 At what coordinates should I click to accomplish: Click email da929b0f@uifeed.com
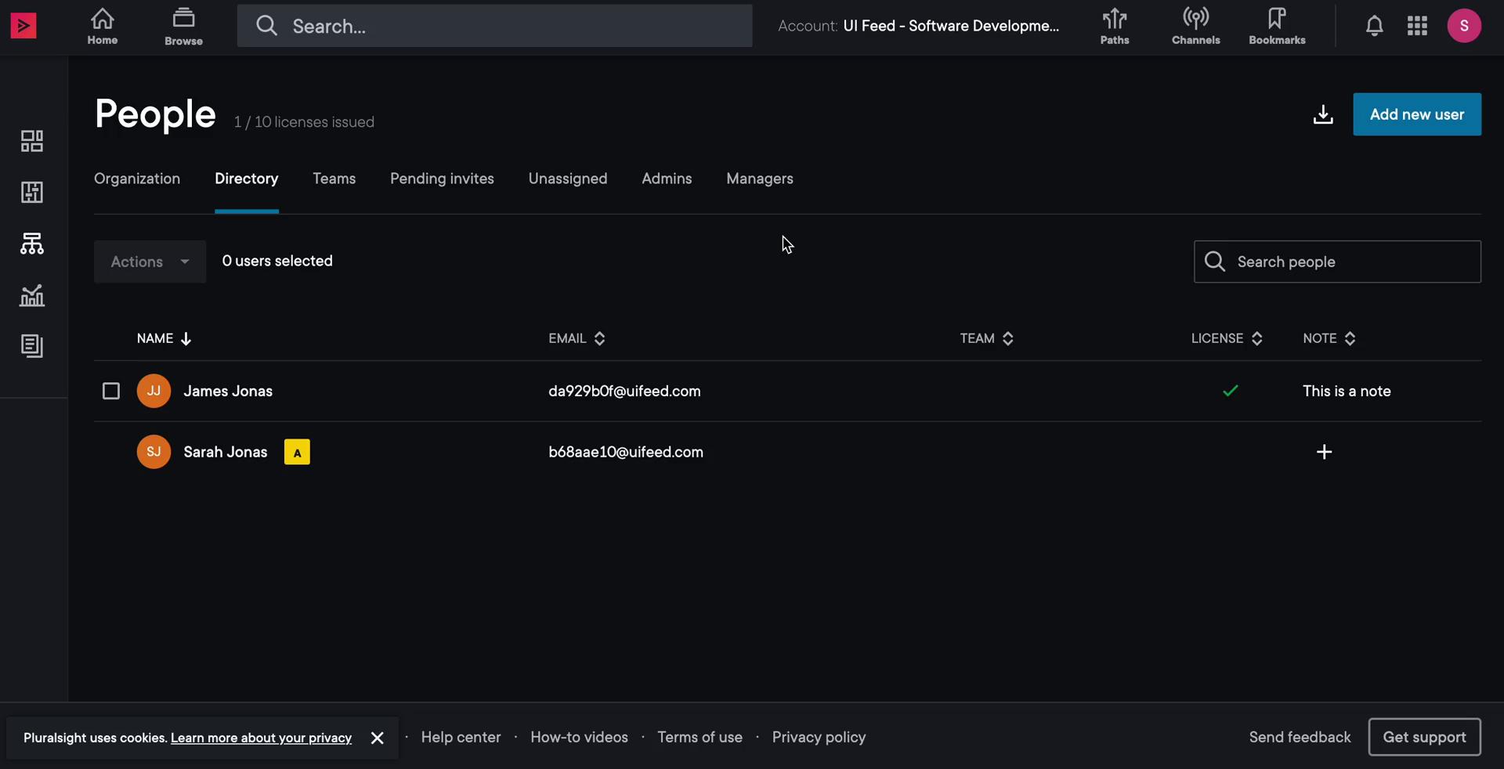coord(624,391)
